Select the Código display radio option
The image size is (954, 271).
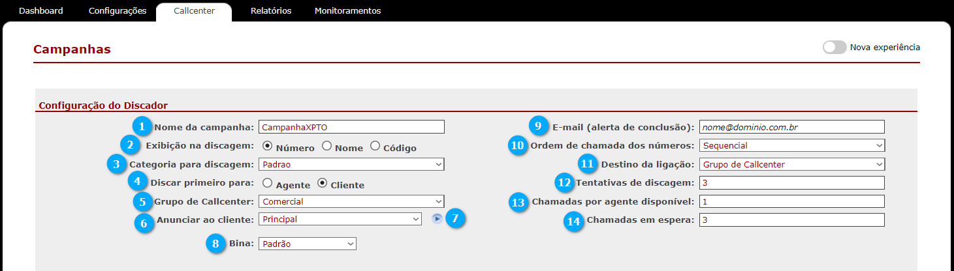(x=375, y=146)
